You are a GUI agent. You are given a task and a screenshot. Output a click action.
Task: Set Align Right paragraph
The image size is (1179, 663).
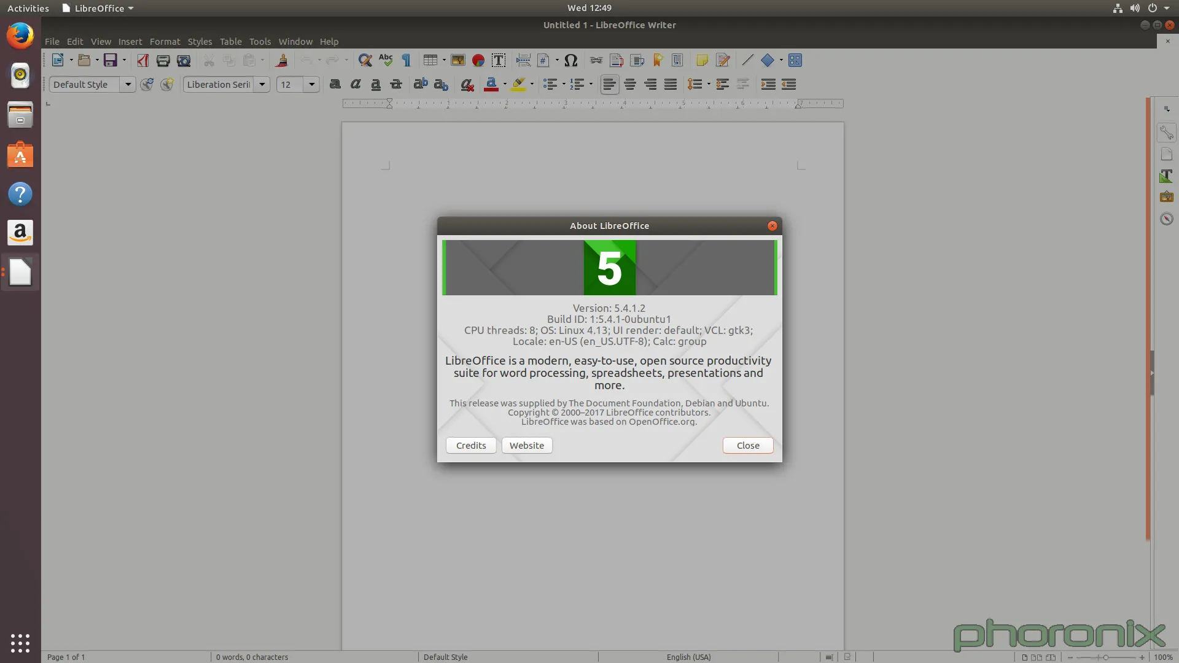point(650,84)
